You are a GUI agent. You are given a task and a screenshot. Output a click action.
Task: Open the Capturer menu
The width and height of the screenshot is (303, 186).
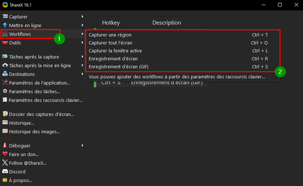coord(43,17)
